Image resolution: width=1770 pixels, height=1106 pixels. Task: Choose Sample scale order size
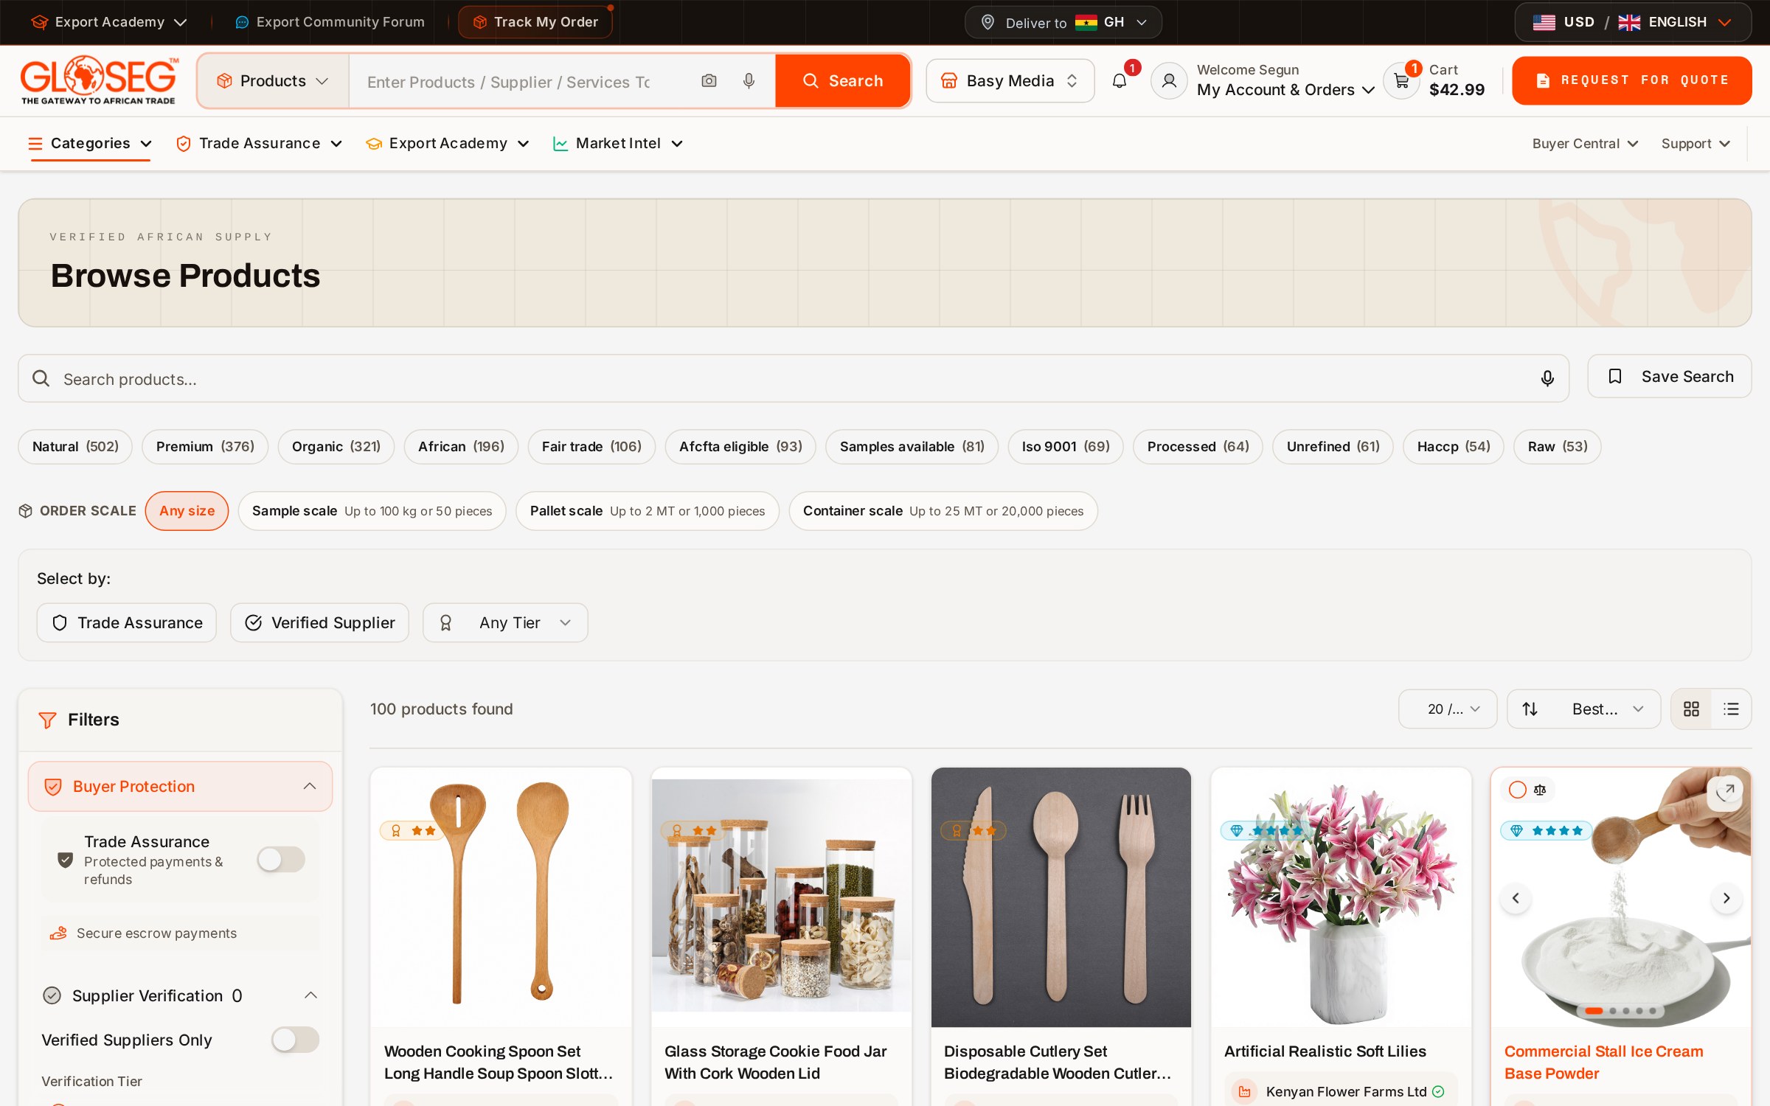coord(372,511)
